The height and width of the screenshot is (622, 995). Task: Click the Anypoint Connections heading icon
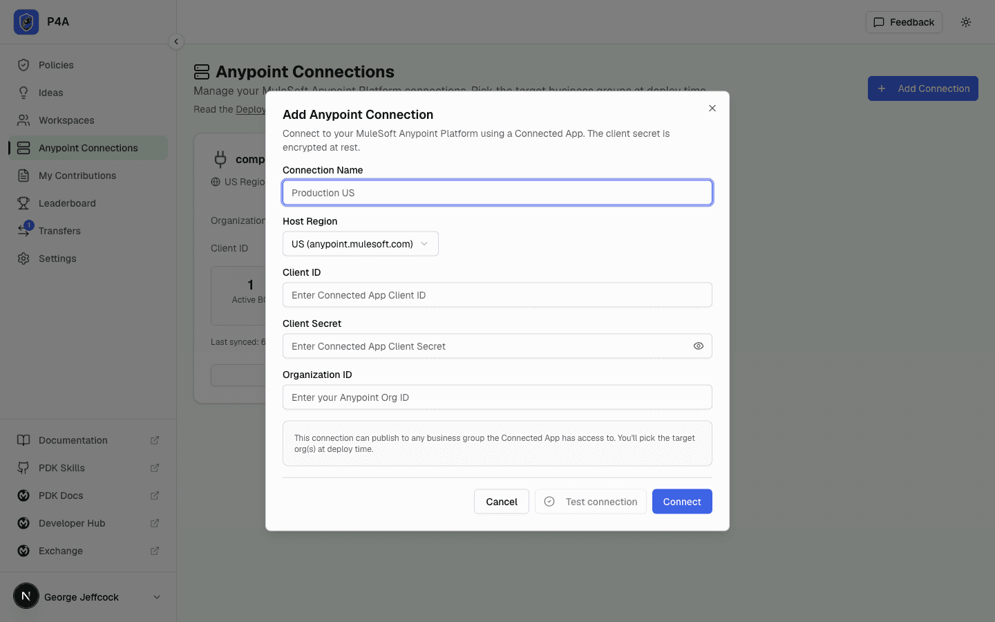click(202, 72)
